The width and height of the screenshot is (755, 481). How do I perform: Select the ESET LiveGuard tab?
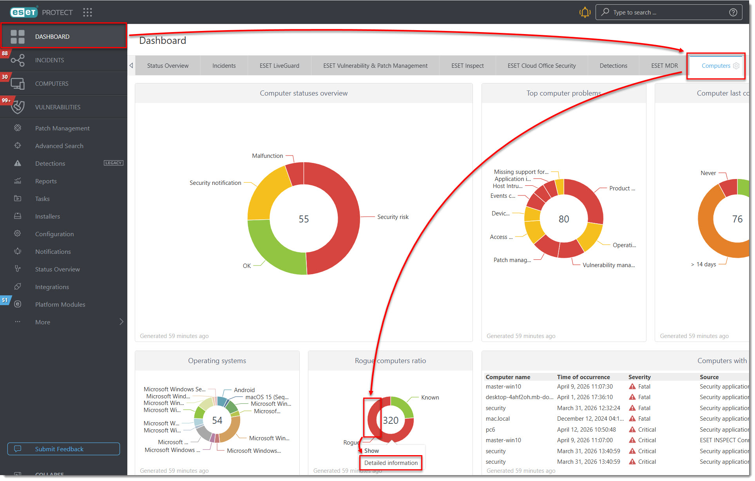279,66
